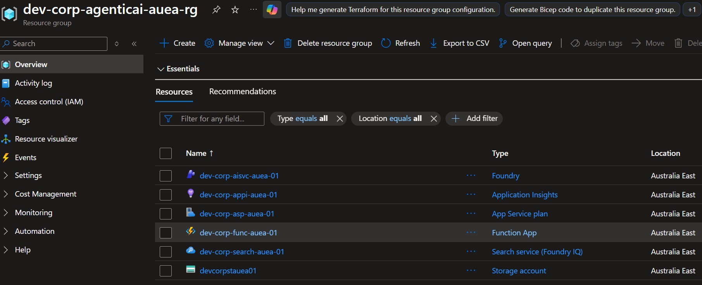Open the Manage view dropdown

[240, 43]
